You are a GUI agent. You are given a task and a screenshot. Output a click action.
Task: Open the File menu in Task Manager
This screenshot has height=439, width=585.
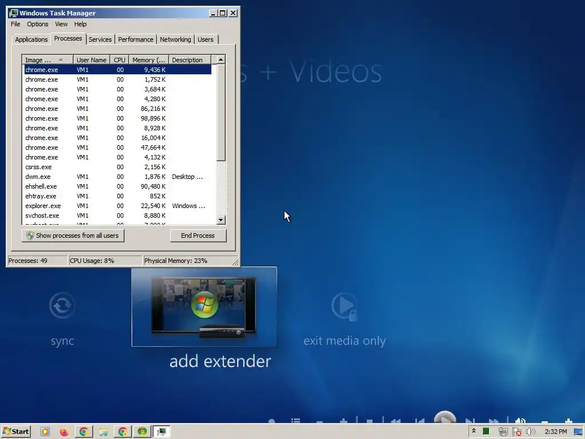15,24
